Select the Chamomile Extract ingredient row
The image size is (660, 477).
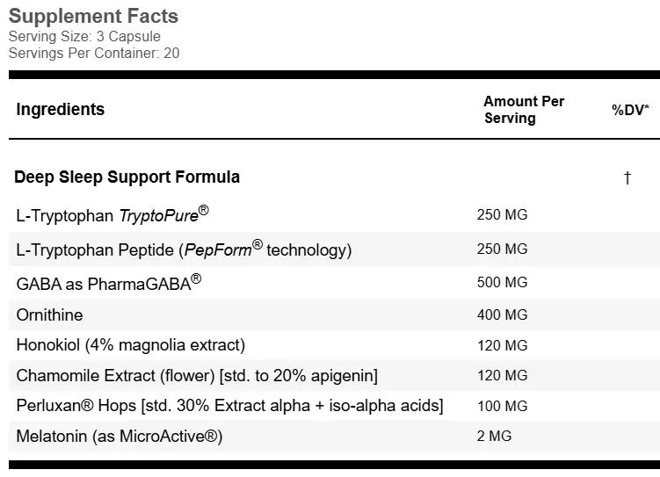point(197,376)
